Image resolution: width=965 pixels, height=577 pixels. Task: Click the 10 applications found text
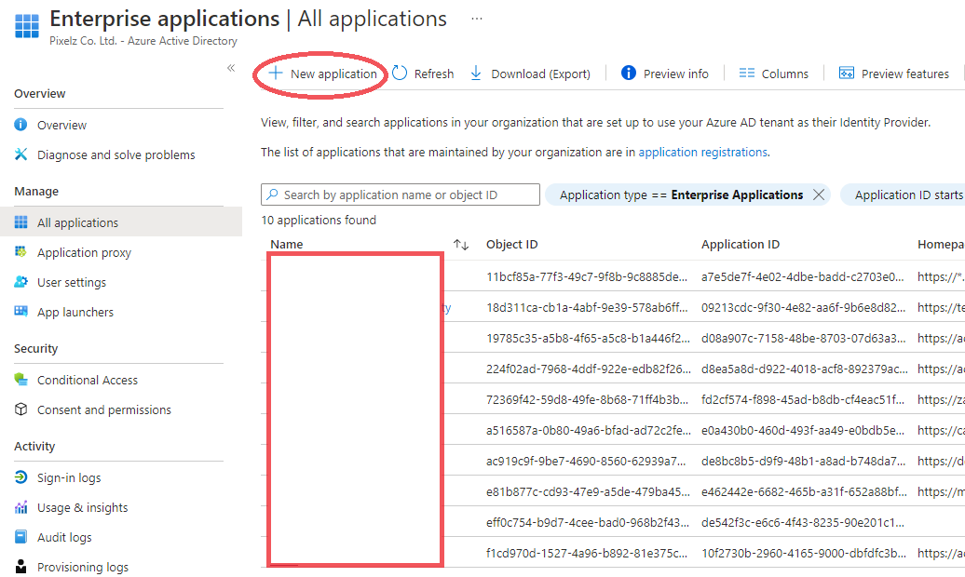(x=319, y=221)
